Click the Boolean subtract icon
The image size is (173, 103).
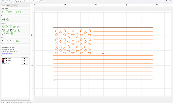tap(7, 19)
